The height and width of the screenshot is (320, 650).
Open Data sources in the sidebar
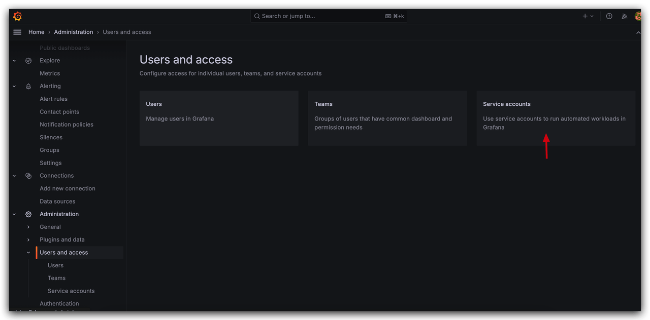coord(57,202)
